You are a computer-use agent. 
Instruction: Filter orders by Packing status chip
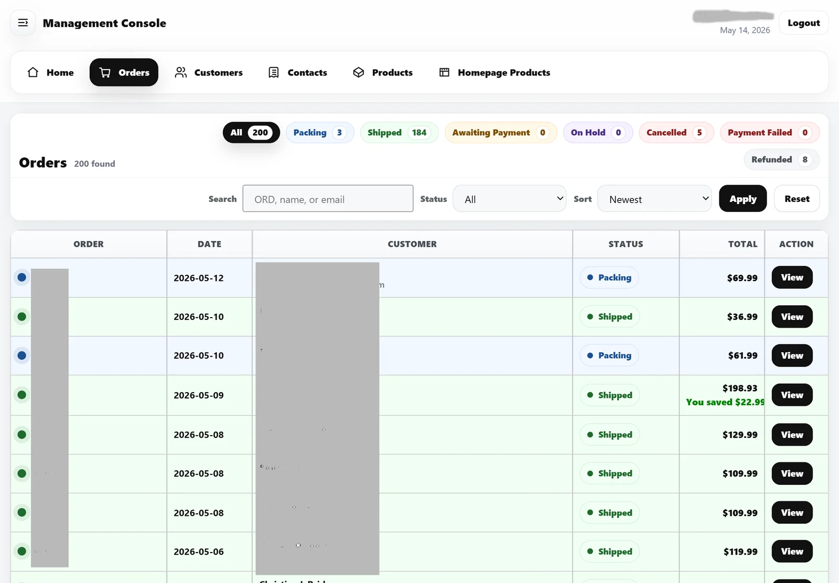pyautogui.click(x=320, y=133)
